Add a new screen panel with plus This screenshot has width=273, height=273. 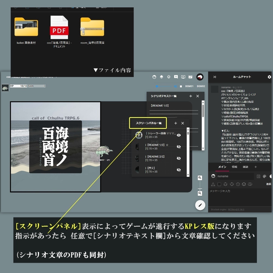(176, 123)
